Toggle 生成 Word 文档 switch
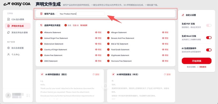Image resolution: width=218 pixels, height=104 pixels. [209, 38]
